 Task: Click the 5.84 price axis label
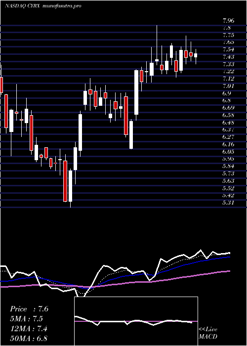click(x=228, y=166)
